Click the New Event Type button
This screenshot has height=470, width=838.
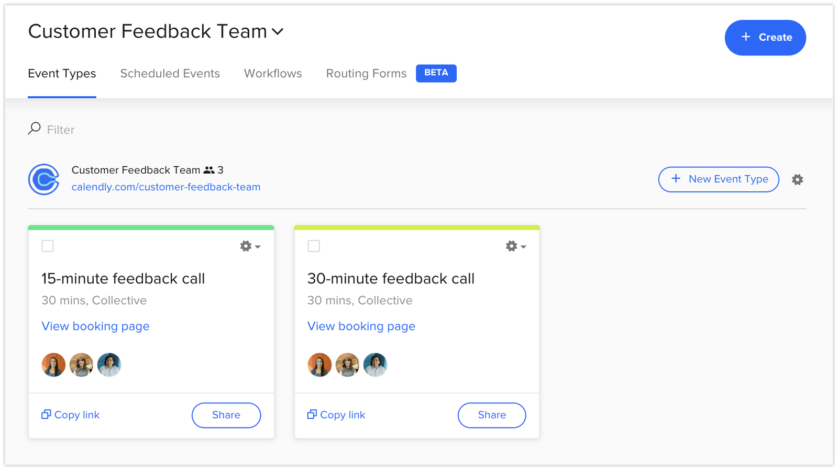point(719,179)
